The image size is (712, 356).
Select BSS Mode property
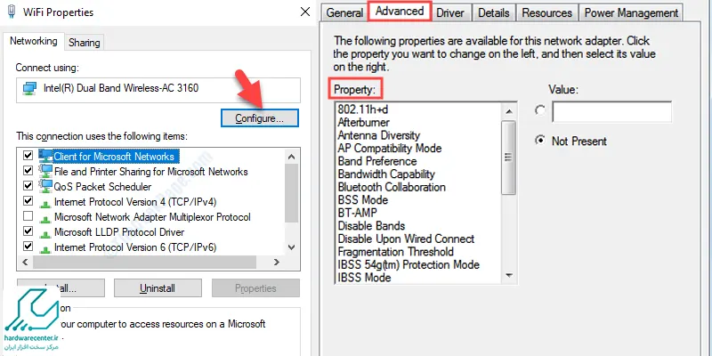pos(363,199)
